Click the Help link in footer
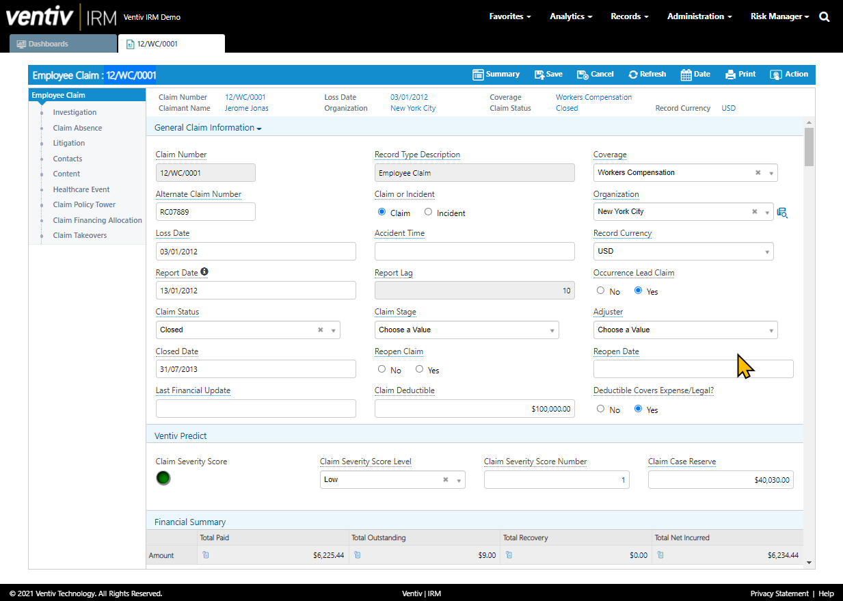Screen dimensions: 843x601 pos(826,593)
